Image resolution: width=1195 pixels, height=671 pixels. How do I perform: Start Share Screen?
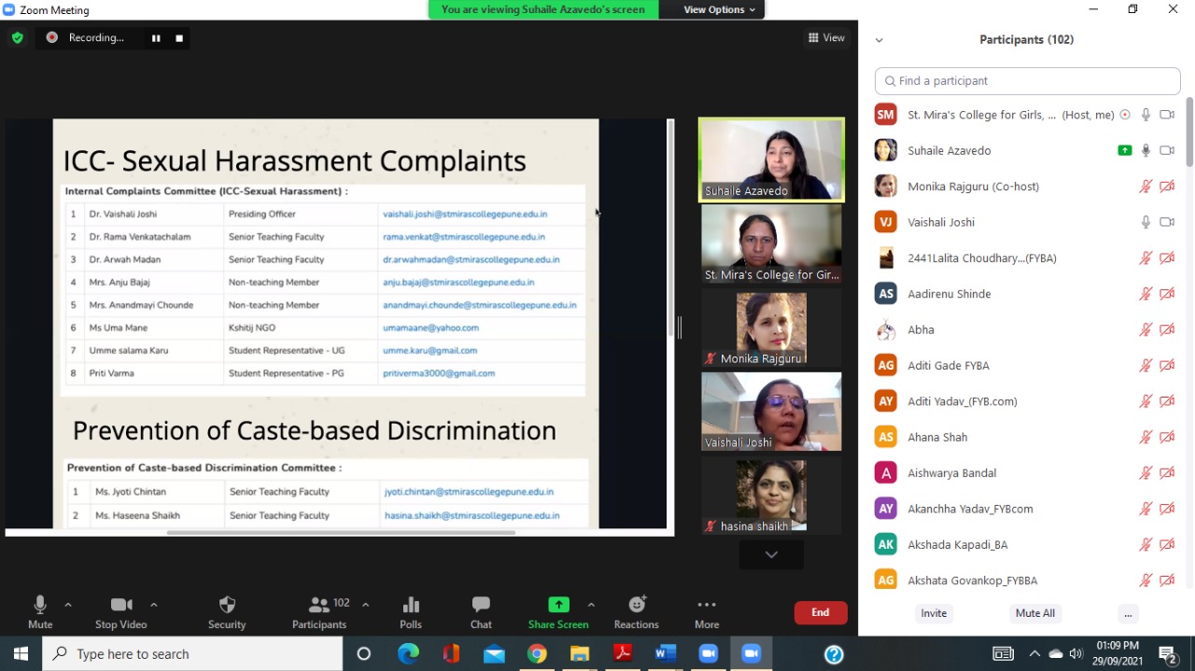click(x=557, y=605)
